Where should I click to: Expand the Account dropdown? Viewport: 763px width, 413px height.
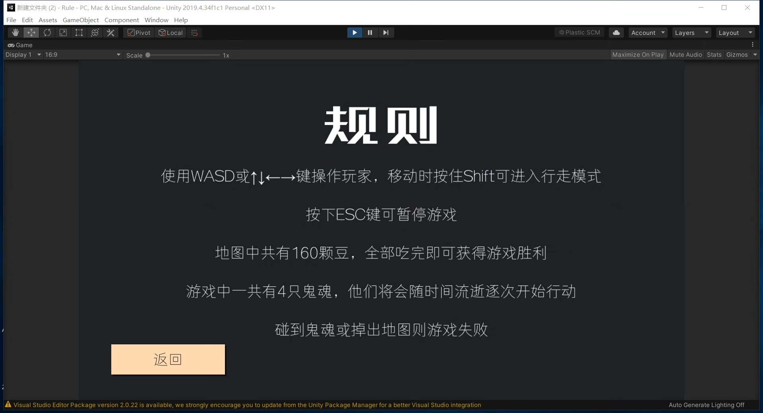click(648, 33)
